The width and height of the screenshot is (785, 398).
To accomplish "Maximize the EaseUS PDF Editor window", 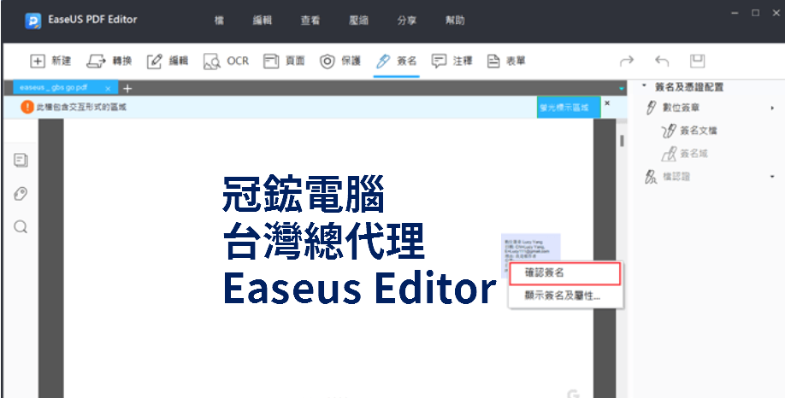I will click(755, 14).
